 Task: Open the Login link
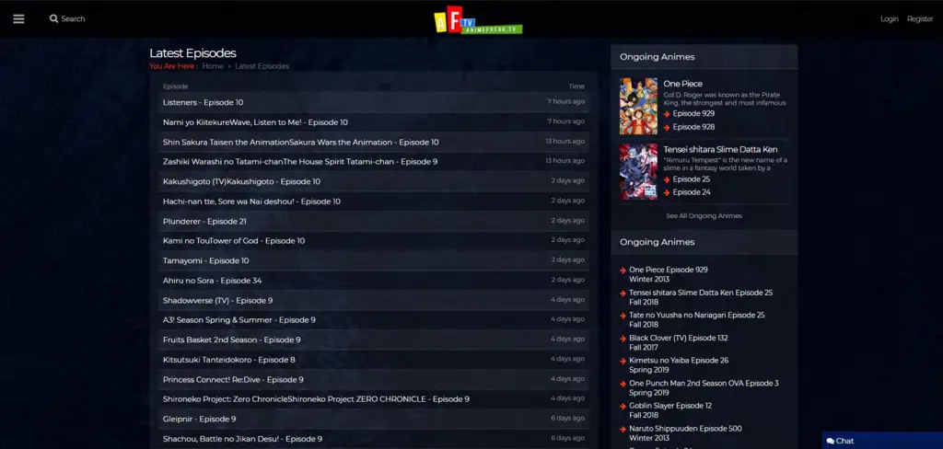point(889,18)
